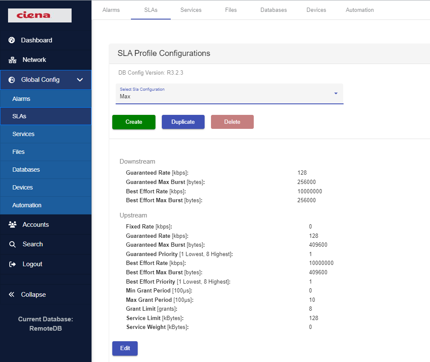Collapse the Global Config chevron
The height and width of the screenshot is (362, 430).
pos(80,80)
